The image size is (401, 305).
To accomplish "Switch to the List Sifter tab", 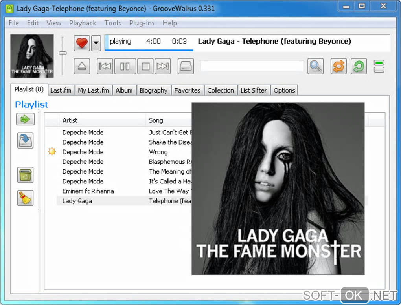I will [254, 90].
